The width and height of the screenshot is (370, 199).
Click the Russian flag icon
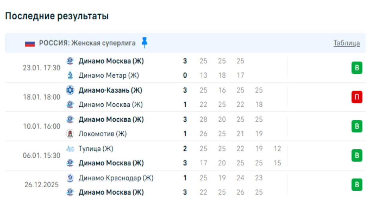(30, 44)
